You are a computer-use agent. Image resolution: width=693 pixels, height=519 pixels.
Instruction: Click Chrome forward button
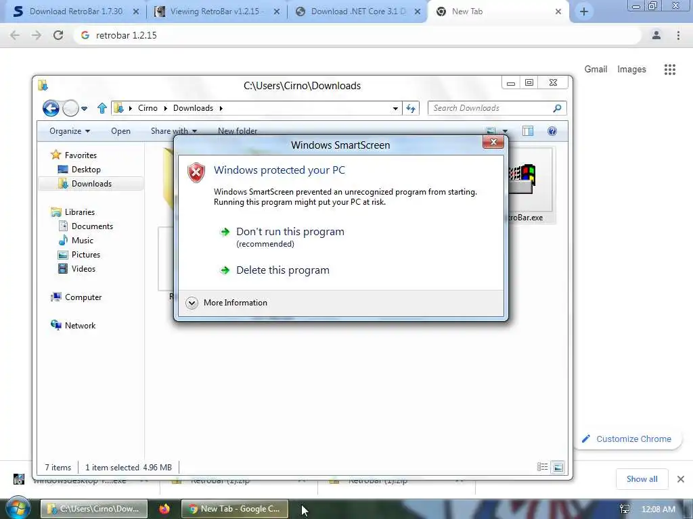pos(37,35)
